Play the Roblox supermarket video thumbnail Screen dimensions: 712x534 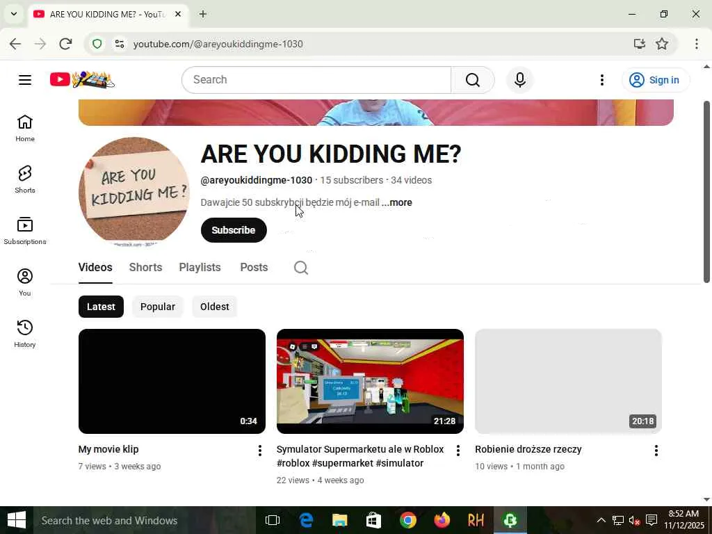pos(370,382)
